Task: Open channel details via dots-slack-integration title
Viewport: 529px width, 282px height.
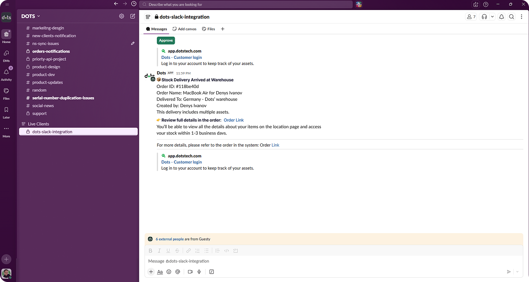Action: click(x=182, y=17)
